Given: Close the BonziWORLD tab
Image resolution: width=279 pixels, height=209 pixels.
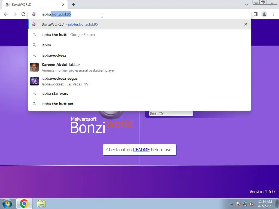Looking at the screenshot, I should 63,5.
